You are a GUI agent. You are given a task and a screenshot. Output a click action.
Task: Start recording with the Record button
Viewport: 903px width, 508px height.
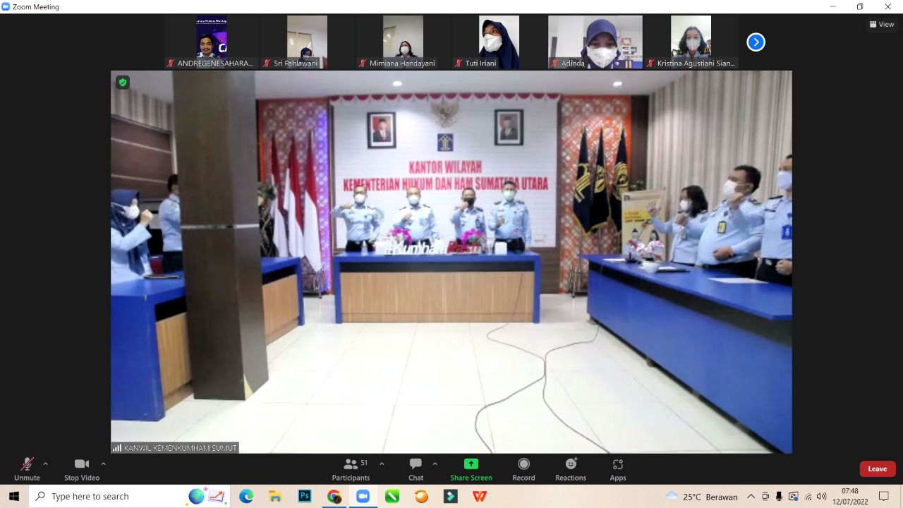pos(523,468)
